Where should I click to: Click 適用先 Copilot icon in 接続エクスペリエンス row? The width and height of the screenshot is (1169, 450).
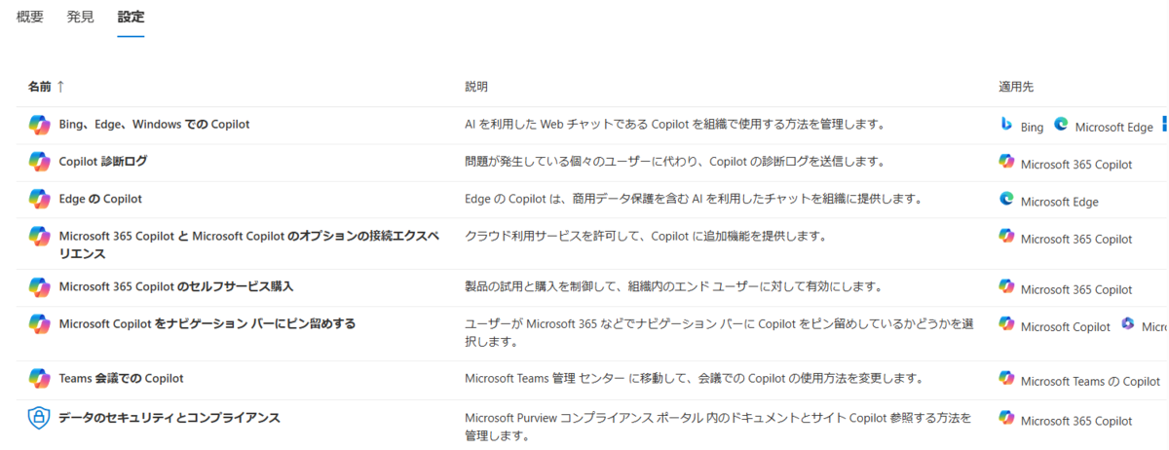tap(1006, 236)
